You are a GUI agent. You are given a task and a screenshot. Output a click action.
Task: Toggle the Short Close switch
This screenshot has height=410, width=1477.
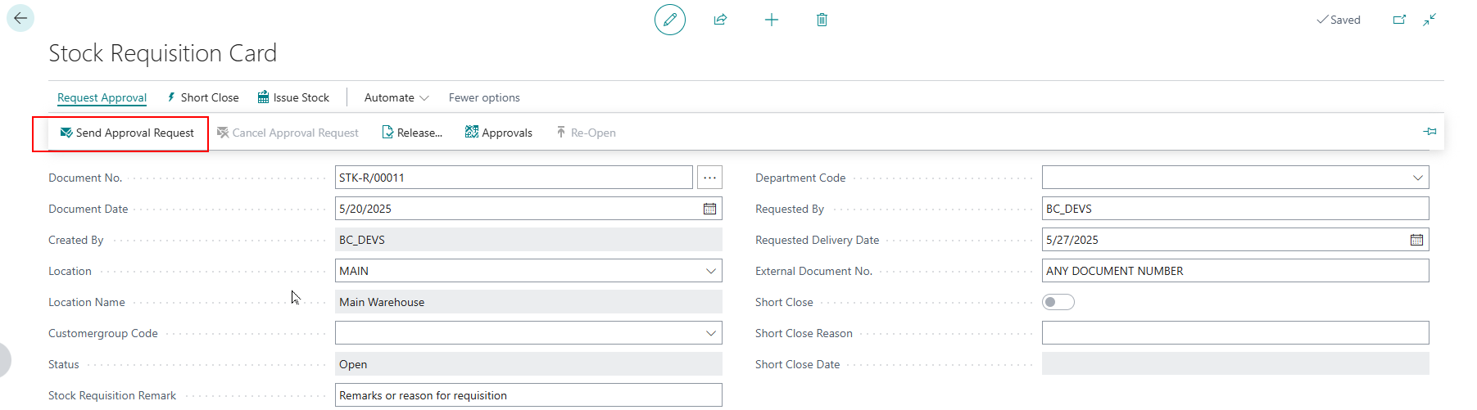[1058, 302]
